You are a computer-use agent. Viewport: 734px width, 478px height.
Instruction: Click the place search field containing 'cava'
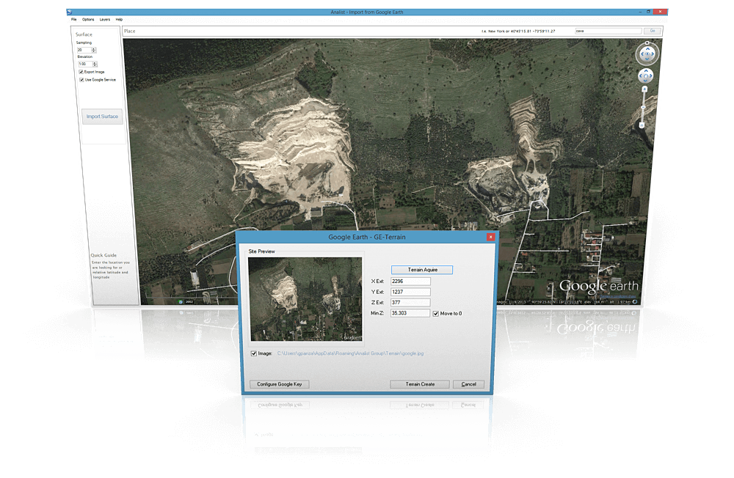(608, 31)
